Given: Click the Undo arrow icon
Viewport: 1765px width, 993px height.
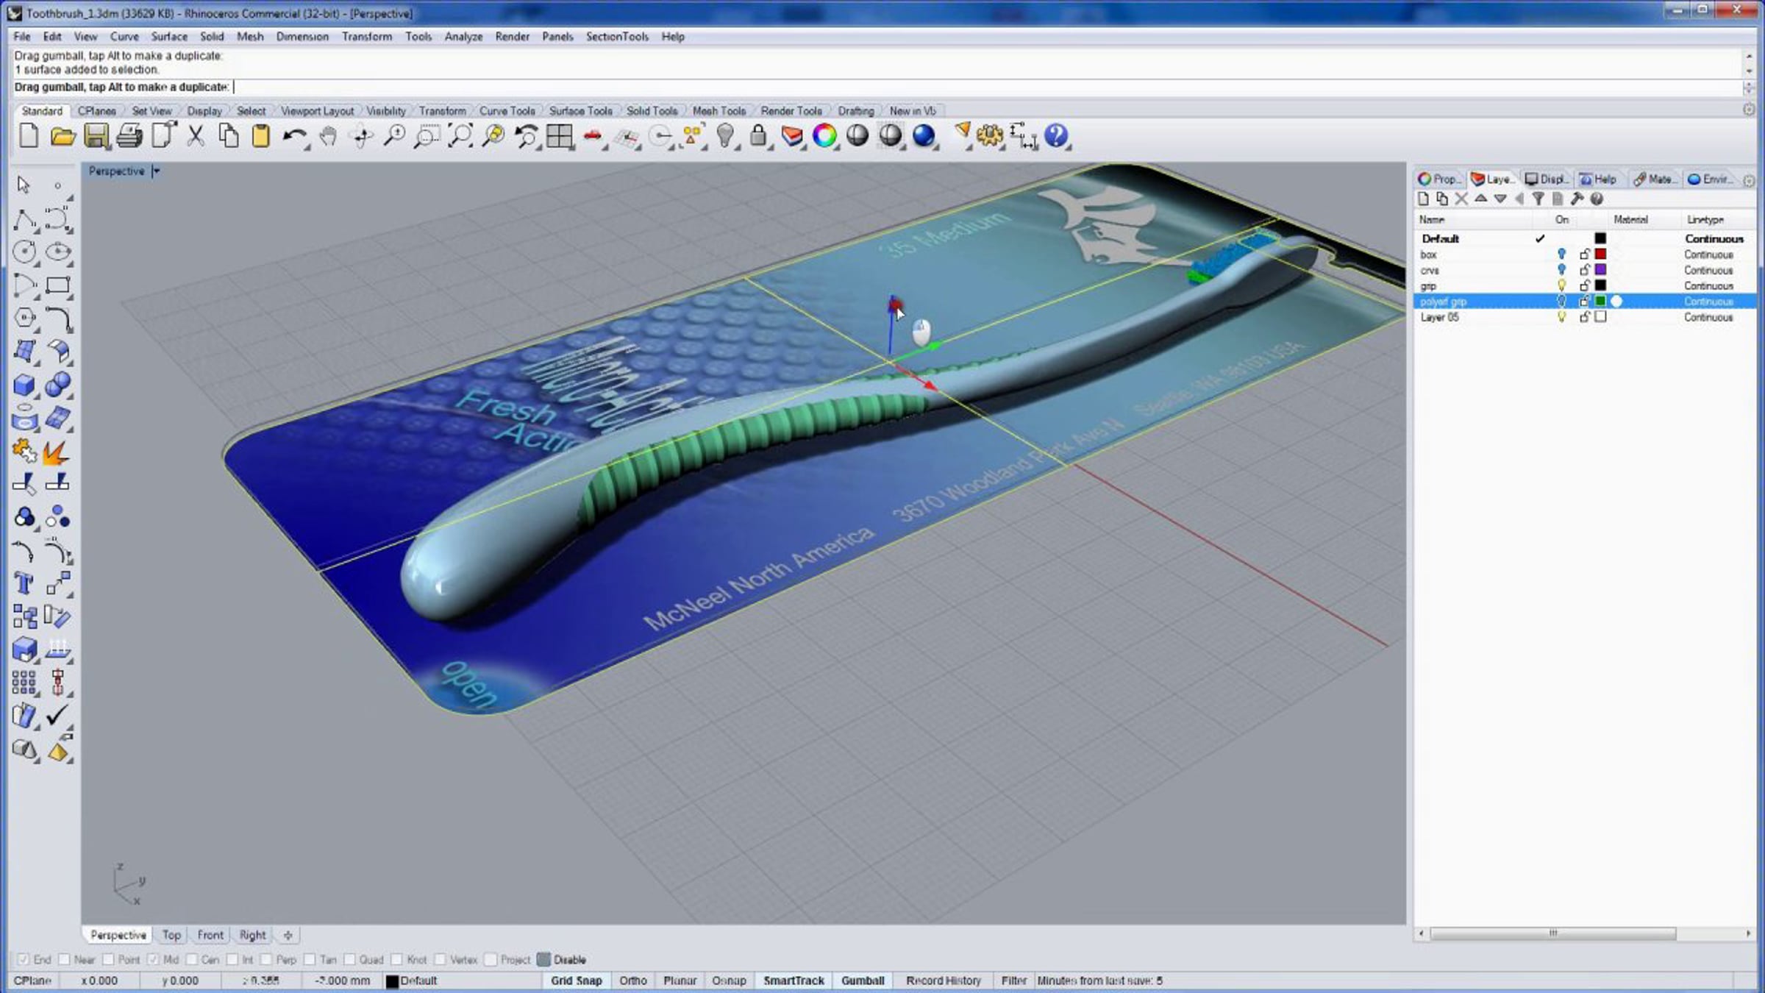Looking at the screenshot, I should (x=293, y=136).
